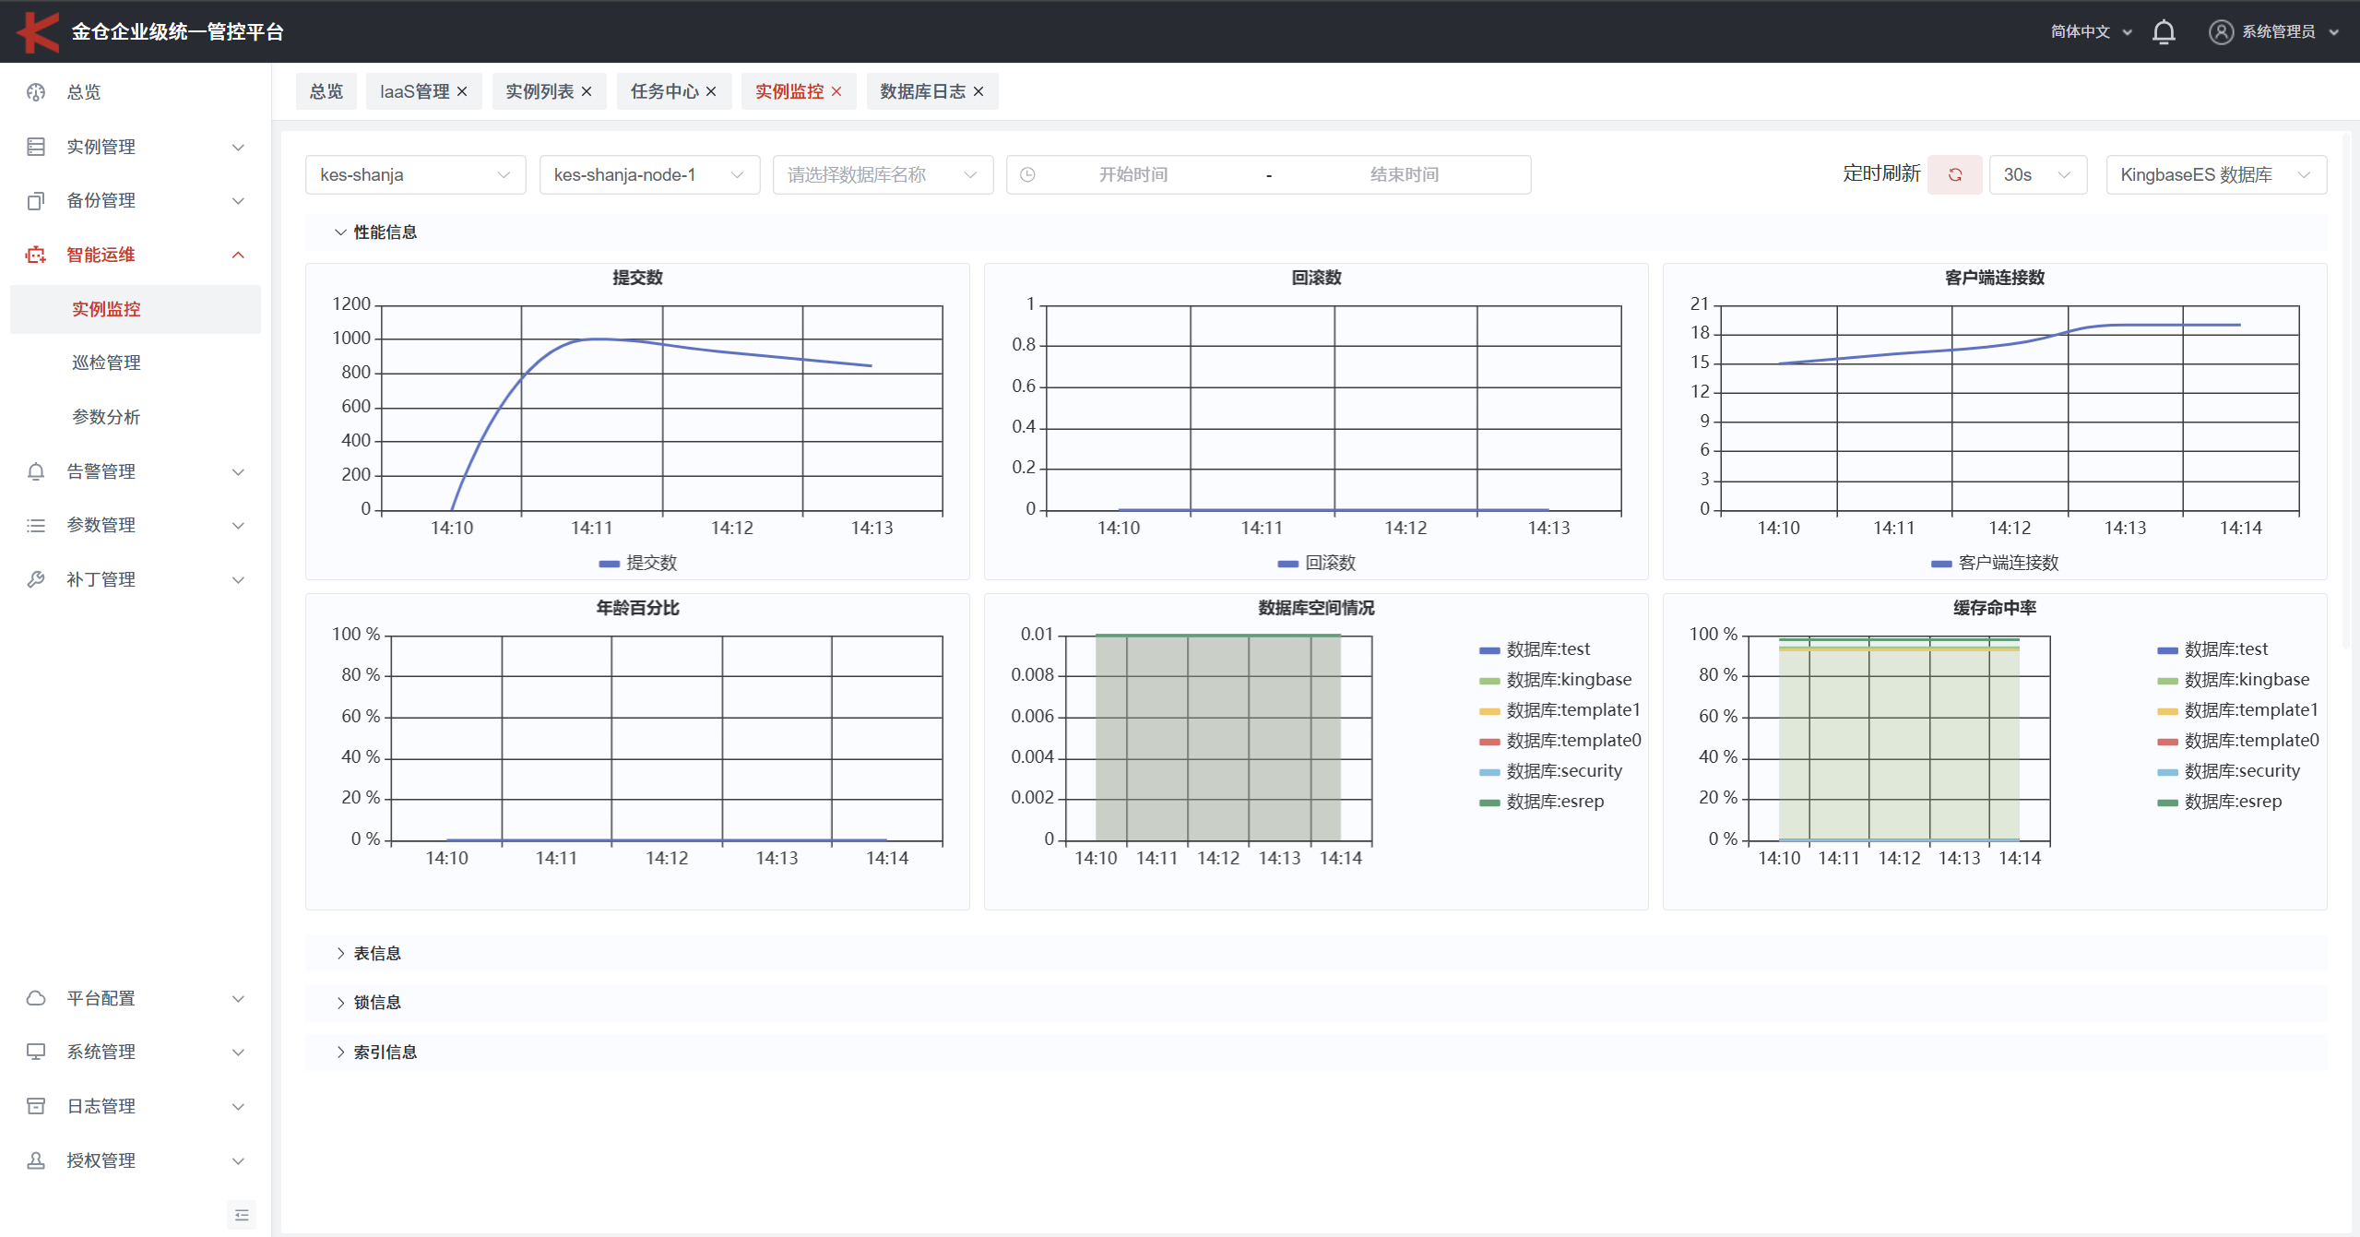Image resolution: width=2360 pixels, height=1237 pixels.
Task: Click the 开始时间 start time input
Action: click(1133, 174)
